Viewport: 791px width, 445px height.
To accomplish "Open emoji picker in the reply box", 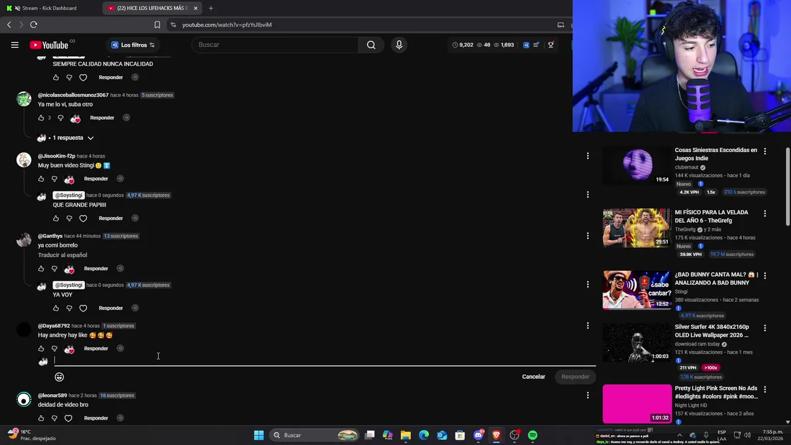I will coord(59,376).
